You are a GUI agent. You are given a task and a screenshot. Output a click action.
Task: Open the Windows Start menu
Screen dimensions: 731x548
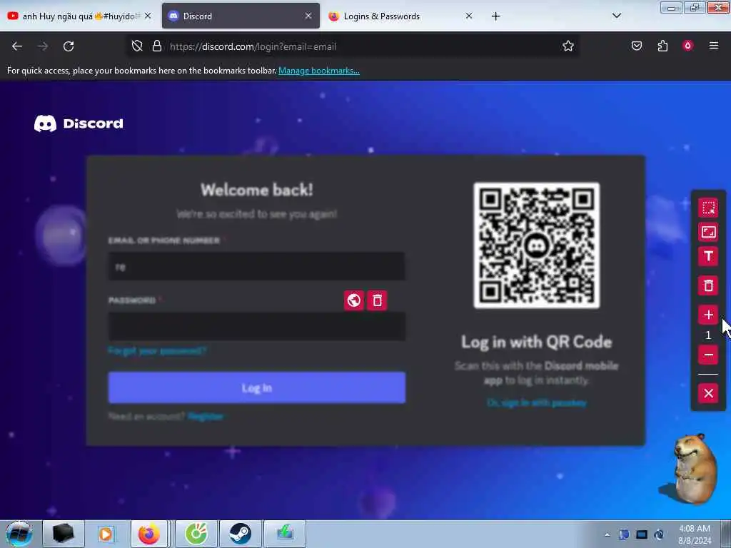(x=19, y=534)
